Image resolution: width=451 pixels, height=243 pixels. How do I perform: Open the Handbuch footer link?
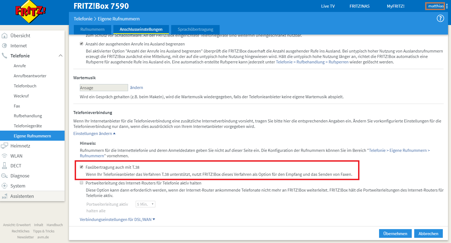click(55, 225)
